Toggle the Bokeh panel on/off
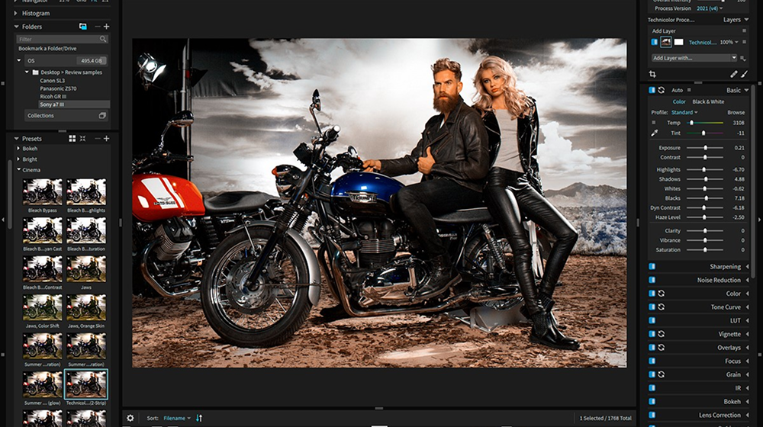Screen dimensions: 763x427 652,402
